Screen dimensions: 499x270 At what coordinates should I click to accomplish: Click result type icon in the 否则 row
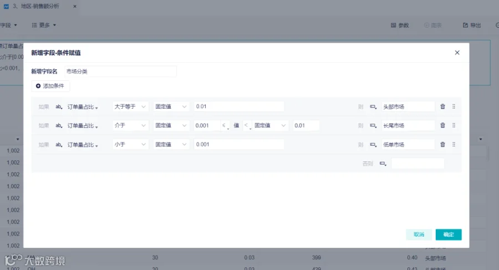[383, 164]
